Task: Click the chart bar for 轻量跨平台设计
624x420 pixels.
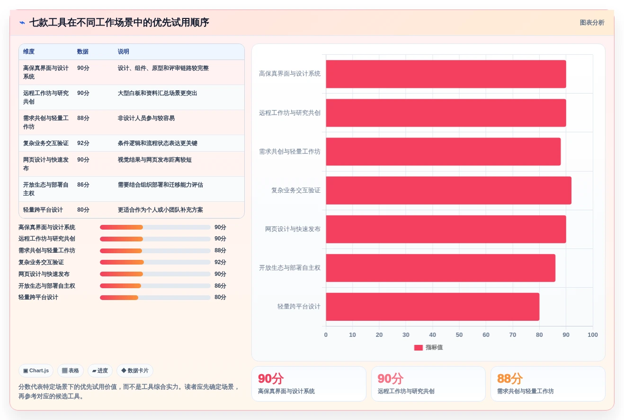Action: tap(432, 307)
